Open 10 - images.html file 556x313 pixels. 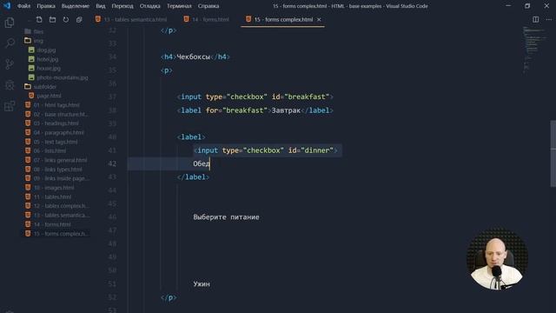54,188
